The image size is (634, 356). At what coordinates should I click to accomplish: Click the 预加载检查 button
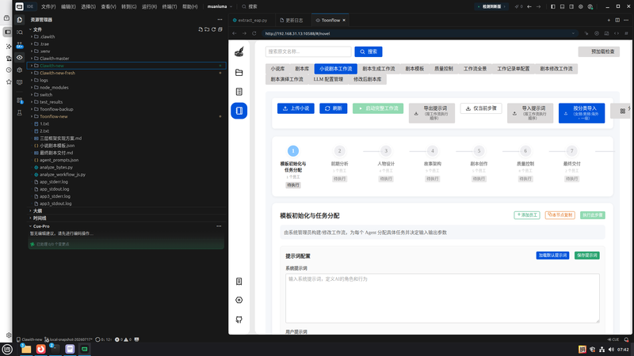(599, 51)
